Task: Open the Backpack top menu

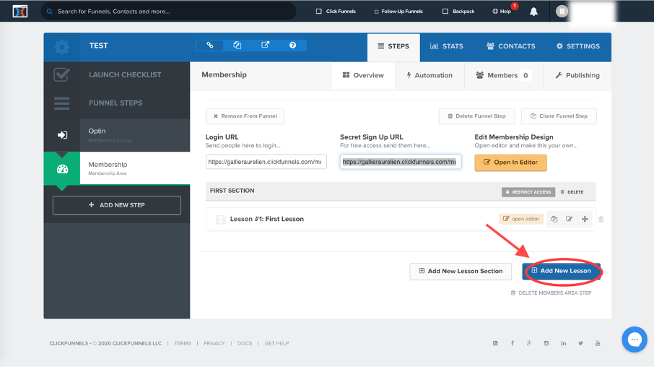Action: point(458,12)
